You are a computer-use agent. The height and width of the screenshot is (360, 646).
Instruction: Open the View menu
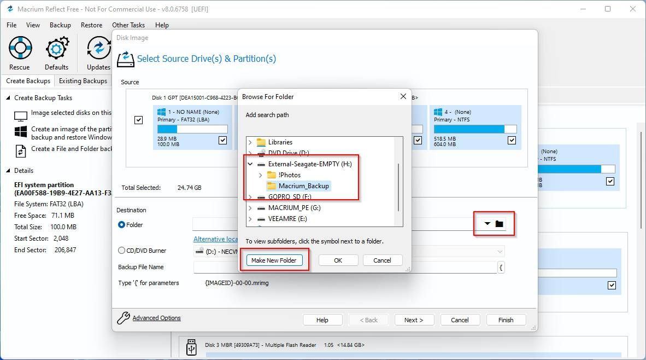pos(33,25)
